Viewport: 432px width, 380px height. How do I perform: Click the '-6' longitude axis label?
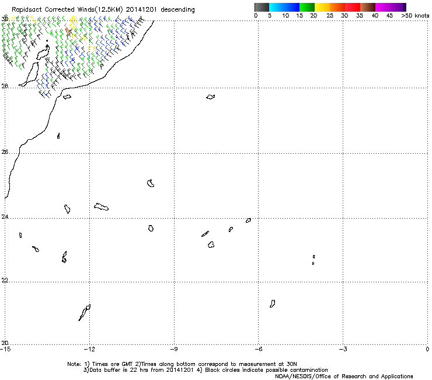(258, 349)
